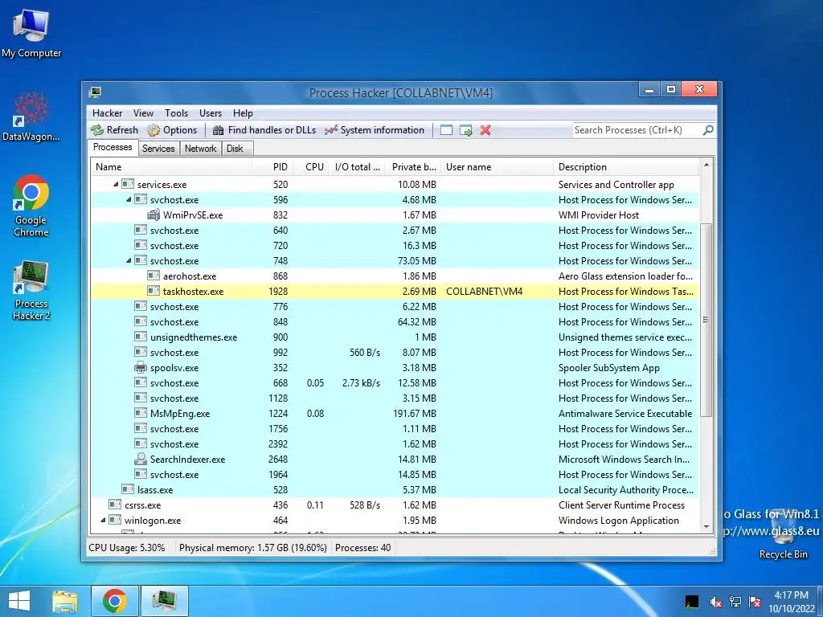Image resolution: width=823 pixels, height=617 pixels.
Task: Sort by Description column header
Action: click(x=627, y=167)
